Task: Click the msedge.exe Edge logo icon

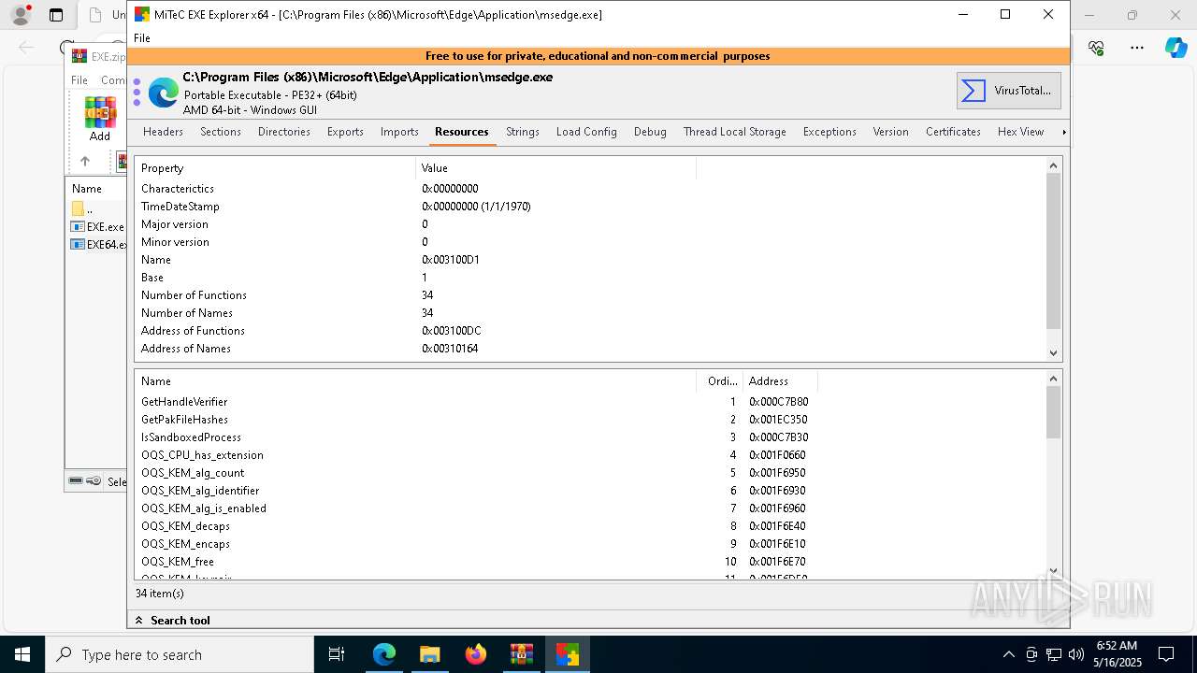Action: click(x=163, y=92)
